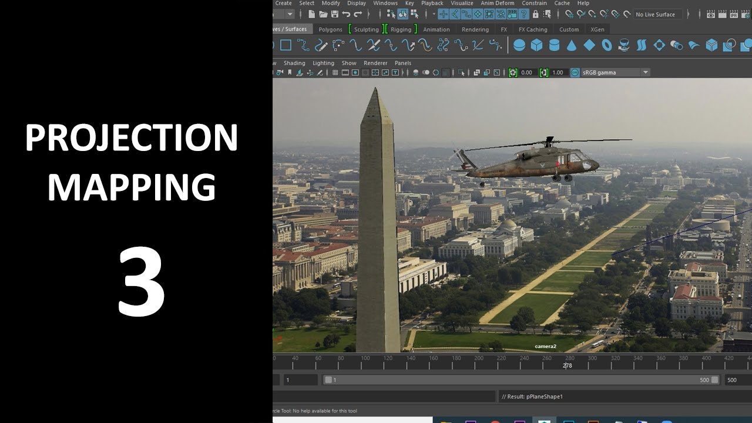This screenshot has width=752, height=423.
Task: Toggle the sRGB view transform ON button
Action: point(574,73)
